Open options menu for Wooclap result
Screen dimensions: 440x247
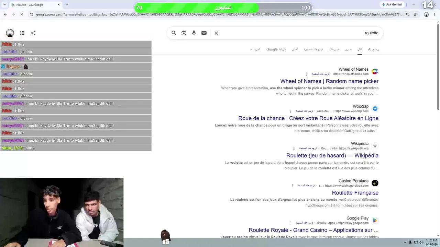pos(290,111)
